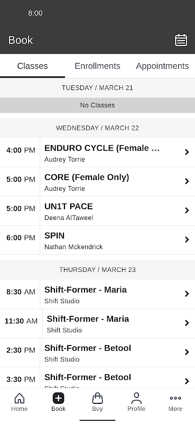This screenshot has width=195, height=424.
Task: Expand UN1T PACE chevron arrow
Action: pyautogui.click(x=187, y=210)
